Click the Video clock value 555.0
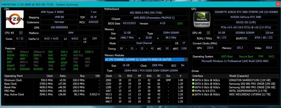281x108 pixels. tap(269, 48)
